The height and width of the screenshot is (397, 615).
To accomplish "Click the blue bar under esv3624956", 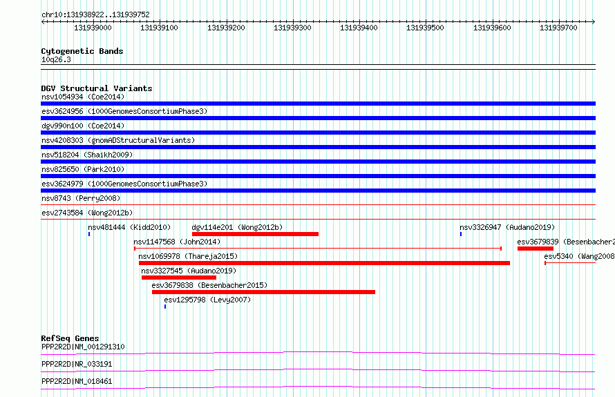I will pyautogui.click(x=318, y=118).
